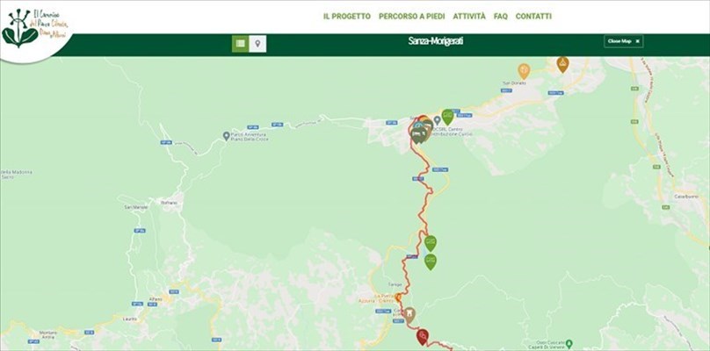Open the CONTATTI page

(x=533, y=17)
